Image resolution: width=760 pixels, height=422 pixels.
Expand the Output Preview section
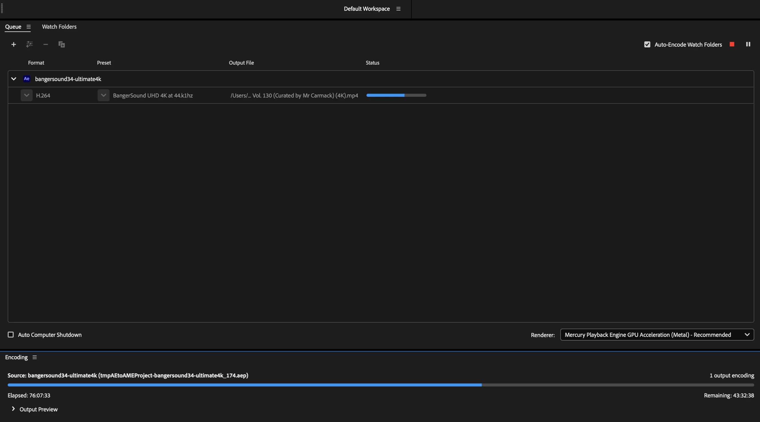13,409
